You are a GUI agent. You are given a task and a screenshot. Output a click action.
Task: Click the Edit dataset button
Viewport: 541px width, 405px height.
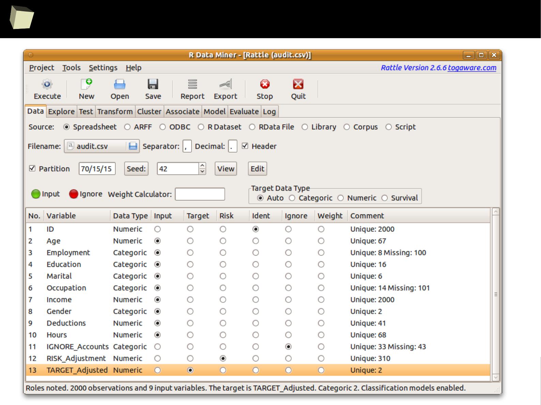(x=258, y=168)
